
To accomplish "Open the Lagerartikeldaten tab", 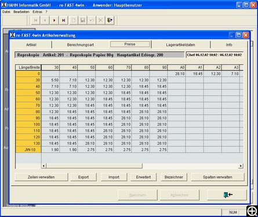I will pos(180,45).
